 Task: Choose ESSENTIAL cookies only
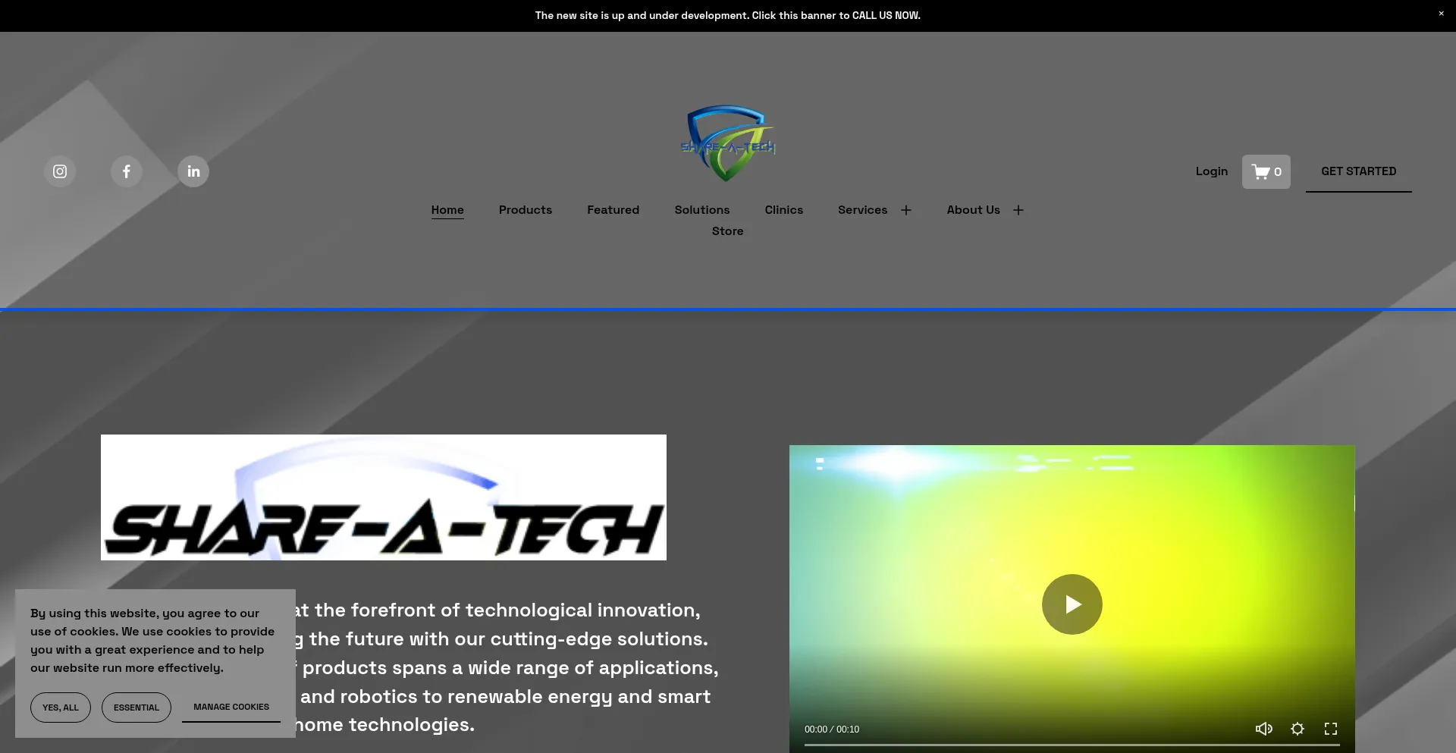click(x=136, y=708)
